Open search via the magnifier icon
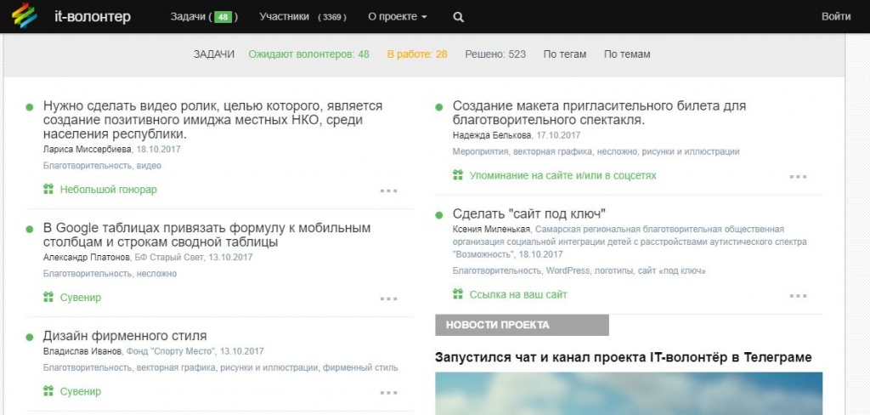Image resolution: width=870 pixels, height=415 pixels. coord(459,17)
